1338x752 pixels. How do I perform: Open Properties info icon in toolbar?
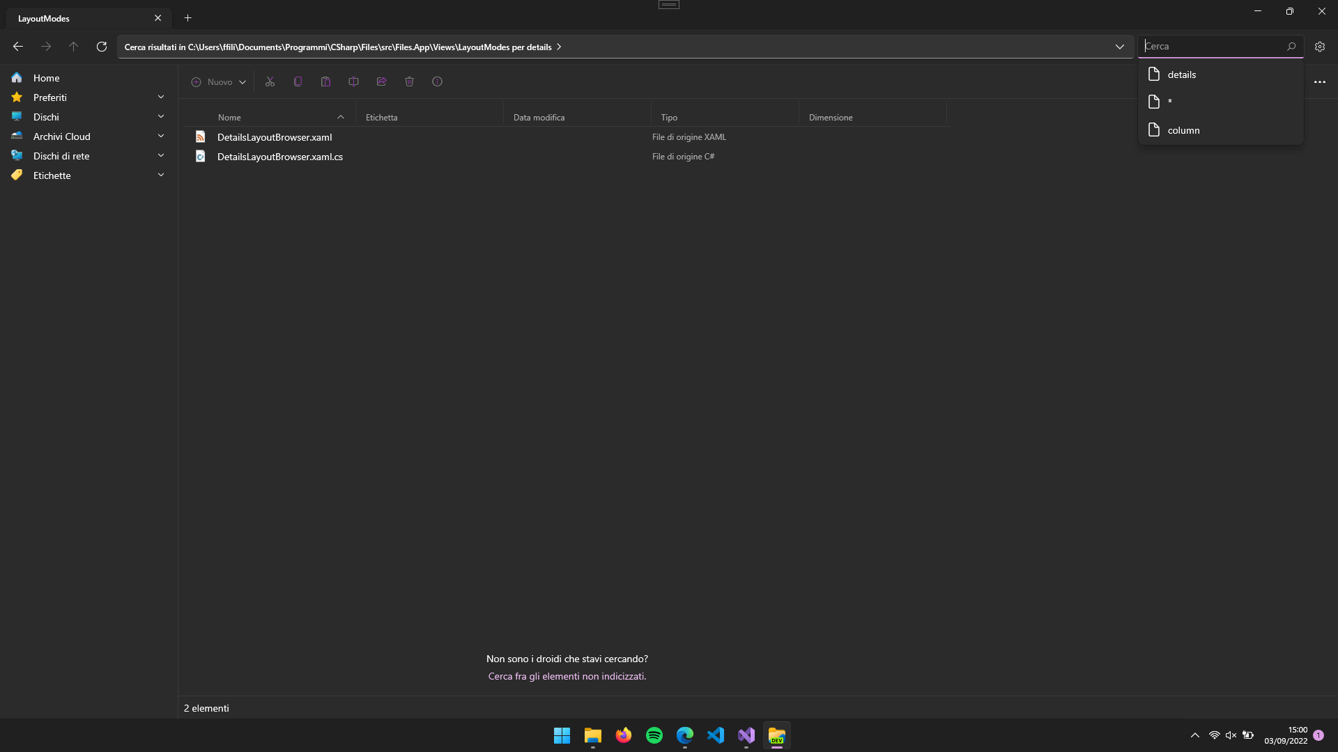437,81
